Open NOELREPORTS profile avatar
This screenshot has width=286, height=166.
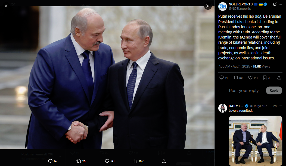point(223,6)
